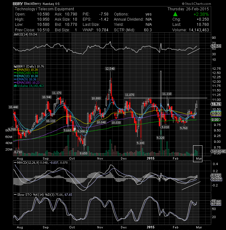Click the Bid price 10.770

71,25
